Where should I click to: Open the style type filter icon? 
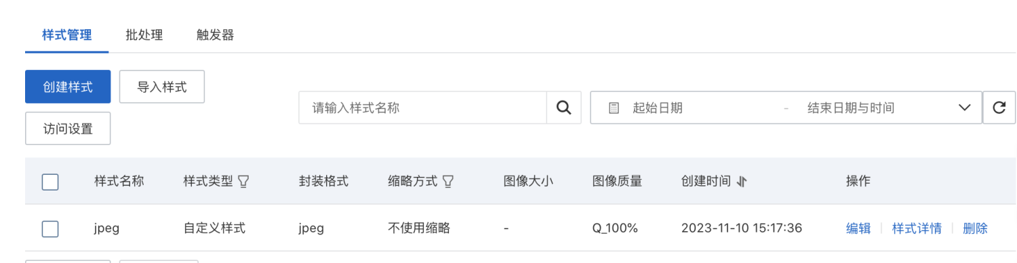[x=244, y=182]
